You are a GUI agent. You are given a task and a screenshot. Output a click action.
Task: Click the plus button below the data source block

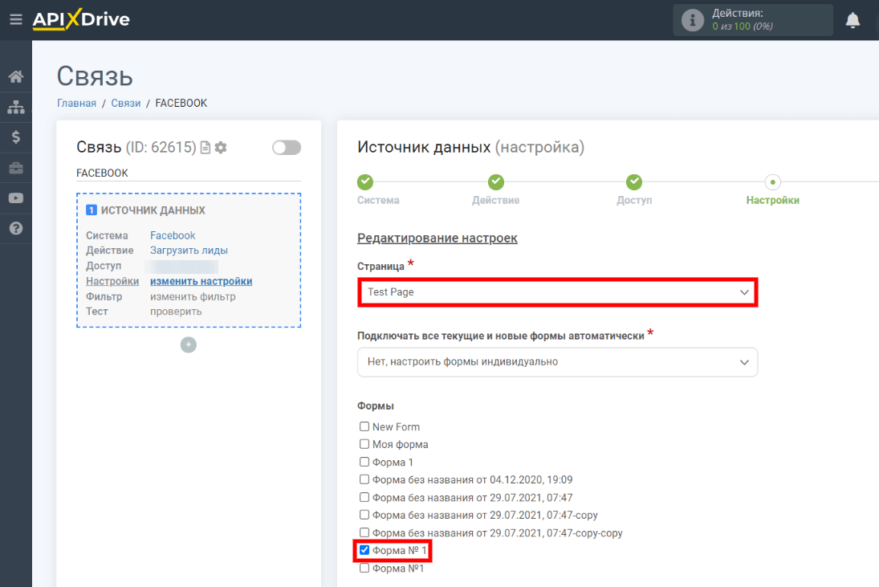click(x=188, y=344)
